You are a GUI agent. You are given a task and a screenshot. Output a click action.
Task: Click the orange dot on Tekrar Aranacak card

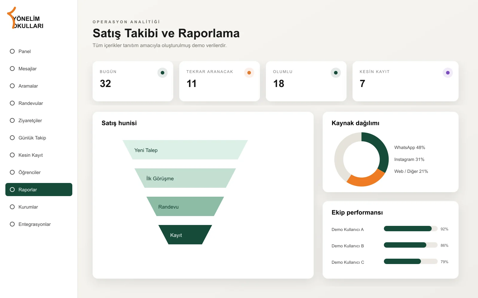click(x=249, y=73)
